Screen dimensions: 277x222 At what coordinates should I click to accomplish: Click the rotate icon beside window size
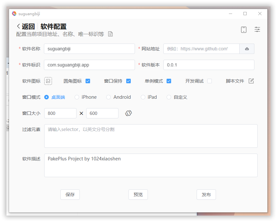[x=128, y=113]
